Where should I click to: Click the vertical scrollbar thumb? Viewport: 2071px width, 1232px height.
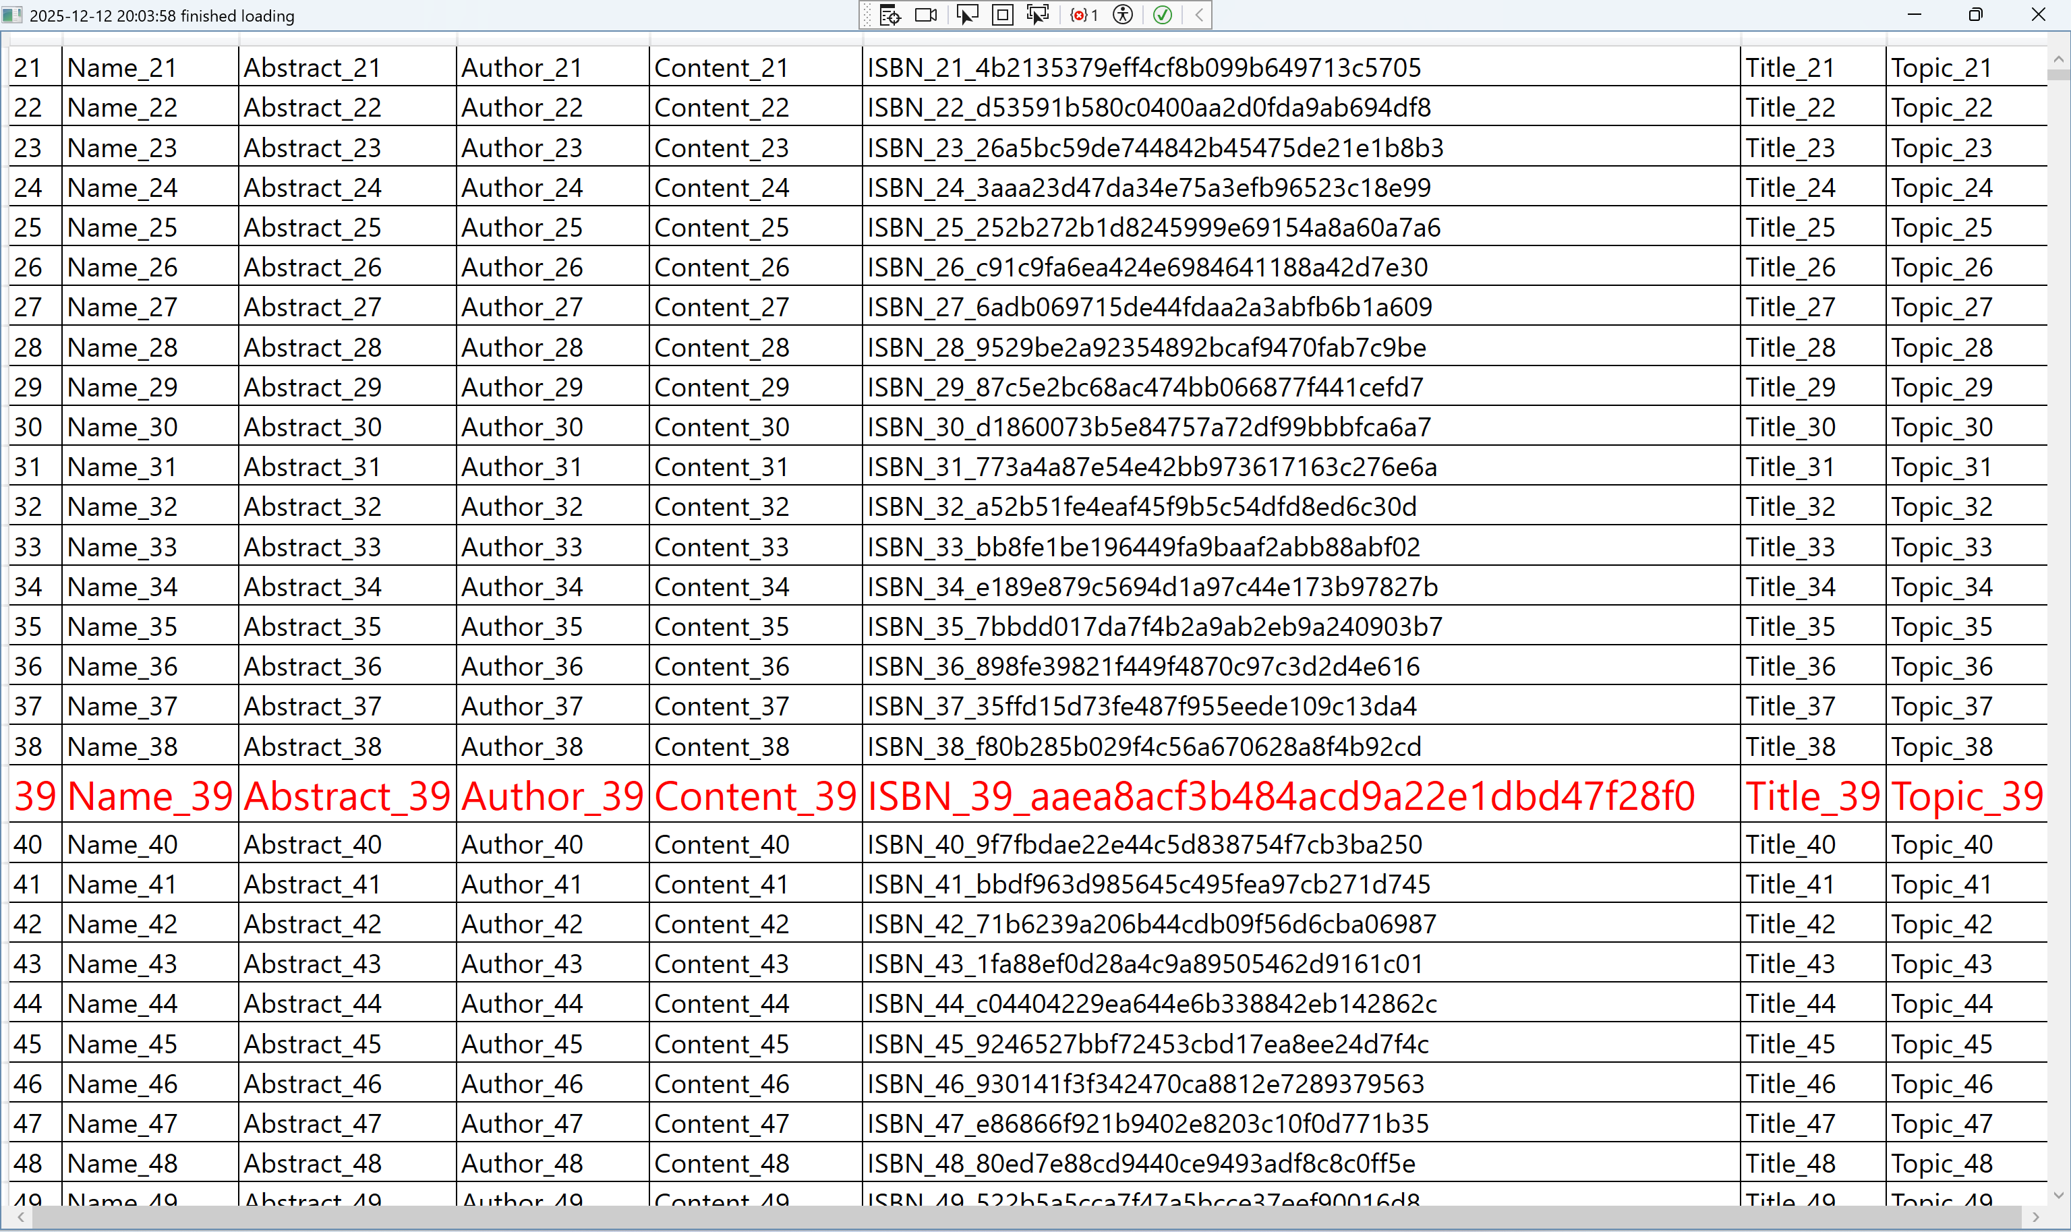point(2059,75)
